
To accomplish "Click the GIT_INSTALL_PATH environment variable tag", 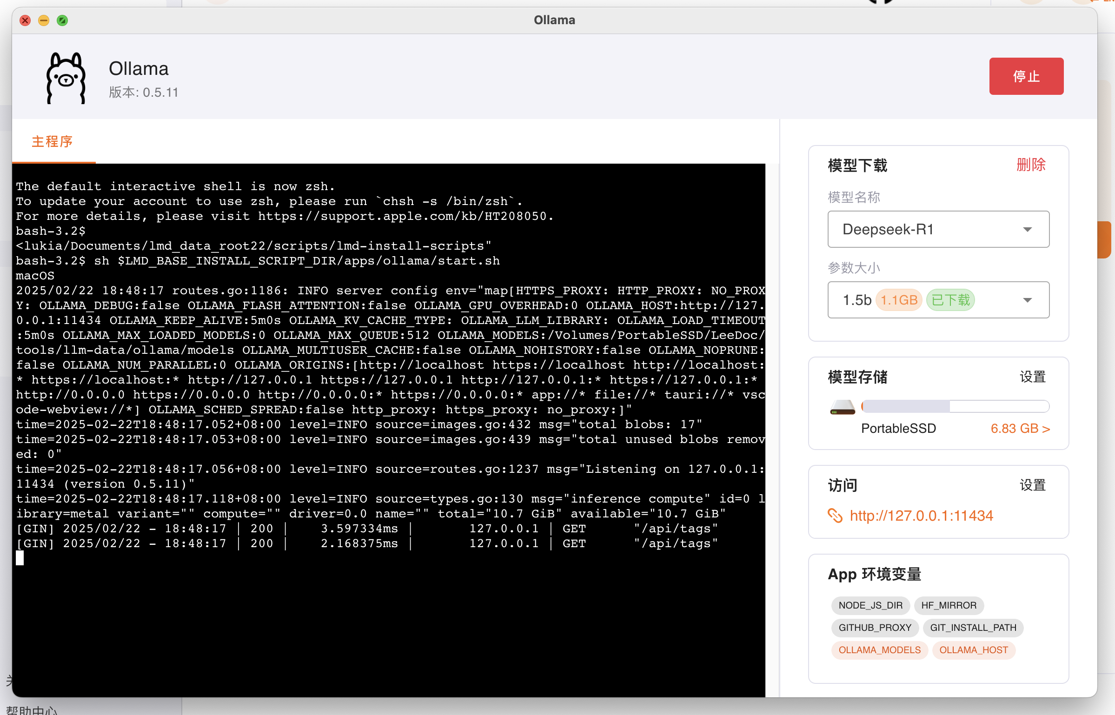I will (x=973, y=628).
